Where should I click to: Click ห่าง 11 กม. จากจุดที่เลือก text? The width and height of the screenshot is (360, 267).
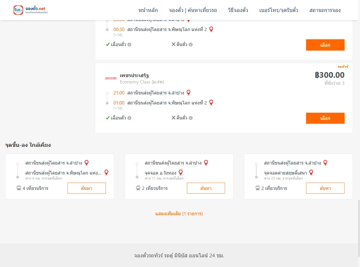click(164, 178)
